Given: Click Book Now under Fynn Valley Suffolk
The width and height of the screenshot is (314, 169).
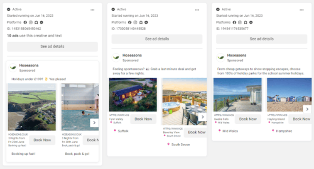Looking at the screenshot, I should point(143,119).
